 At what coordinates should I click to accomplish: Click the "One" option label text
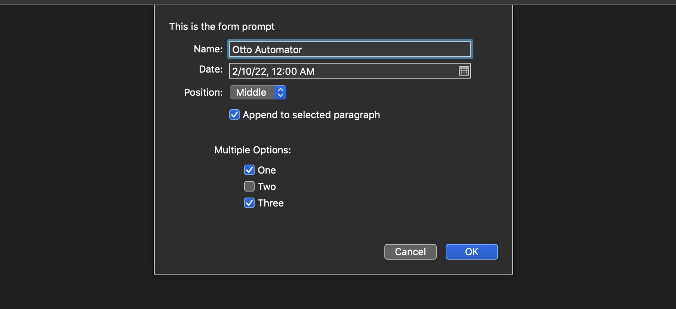(267, 170)
